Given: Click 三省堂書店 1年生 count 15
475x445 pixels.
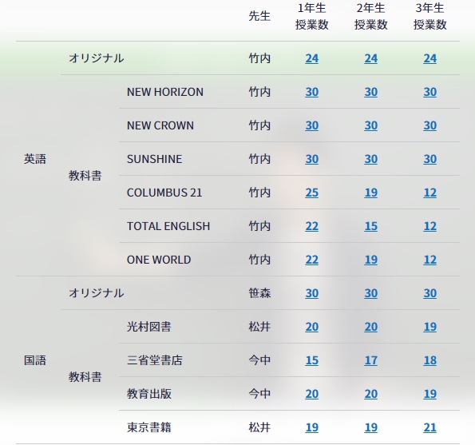Looking at the screenshot, I should (x=311, y=360).
